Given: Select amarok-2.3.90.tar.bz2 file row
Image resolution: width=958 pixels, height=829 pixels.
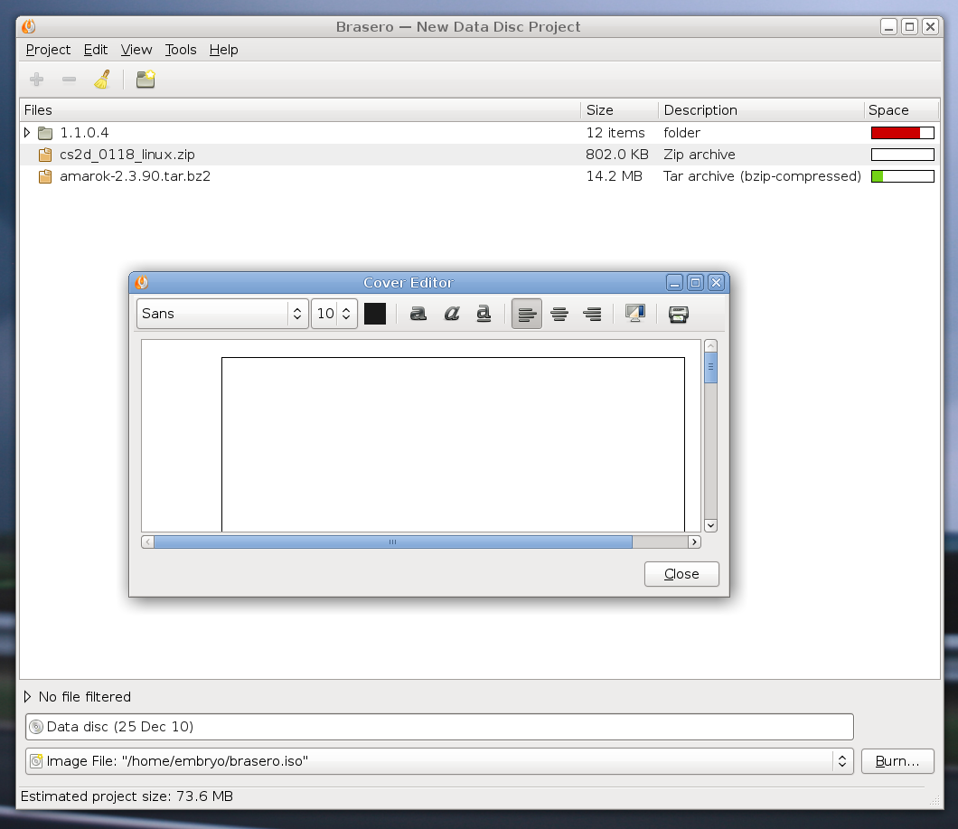Looking at the screenshot, I should 480,176.
